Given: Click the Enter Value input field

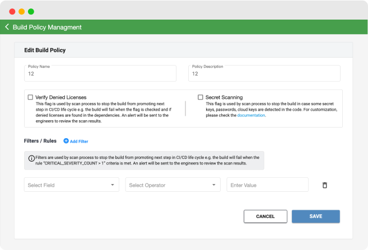Looking at the screenshot, I should tap(267, 185).
